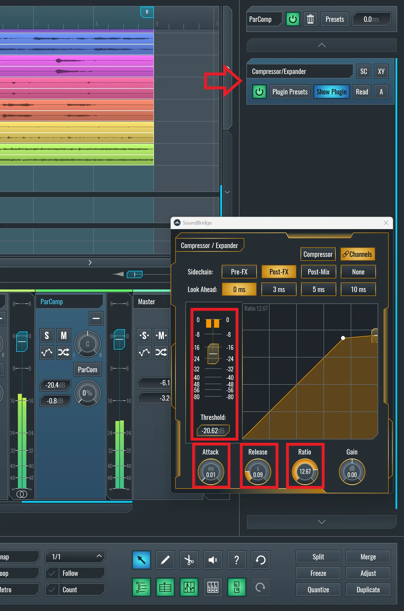This screenshot has height=611, width=404.
Task: Click the Gain knob
Action: [352, 472]
